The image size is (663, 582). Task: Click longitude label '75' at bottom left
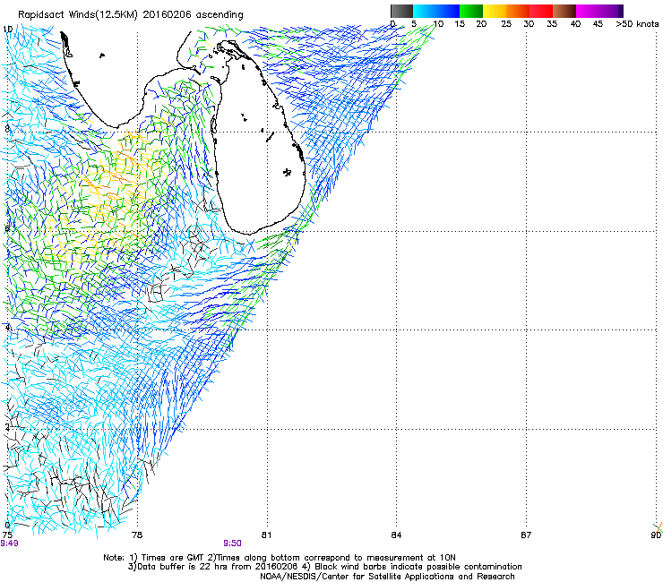[7, 535]
